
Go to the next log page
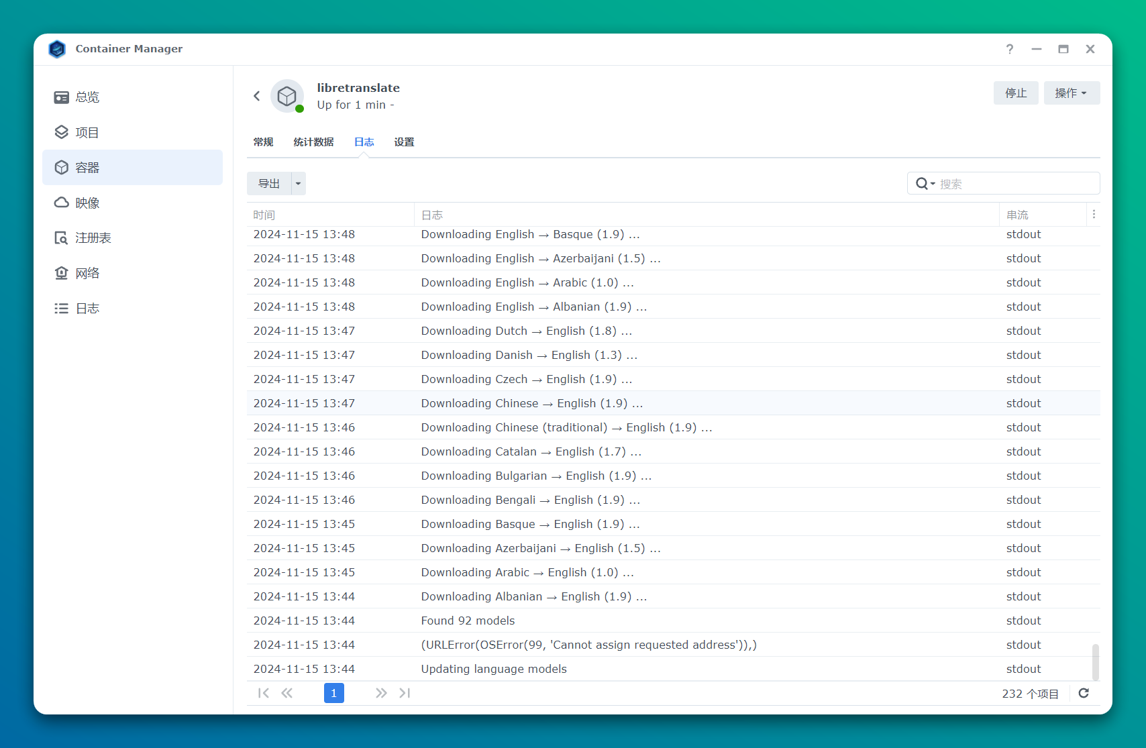pos(381,693)
